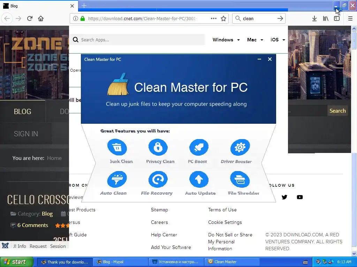The height and width of the screenshot is (267, 357).
Task: Open the Library bookmarks icon
Action: [x=326, y=19]
